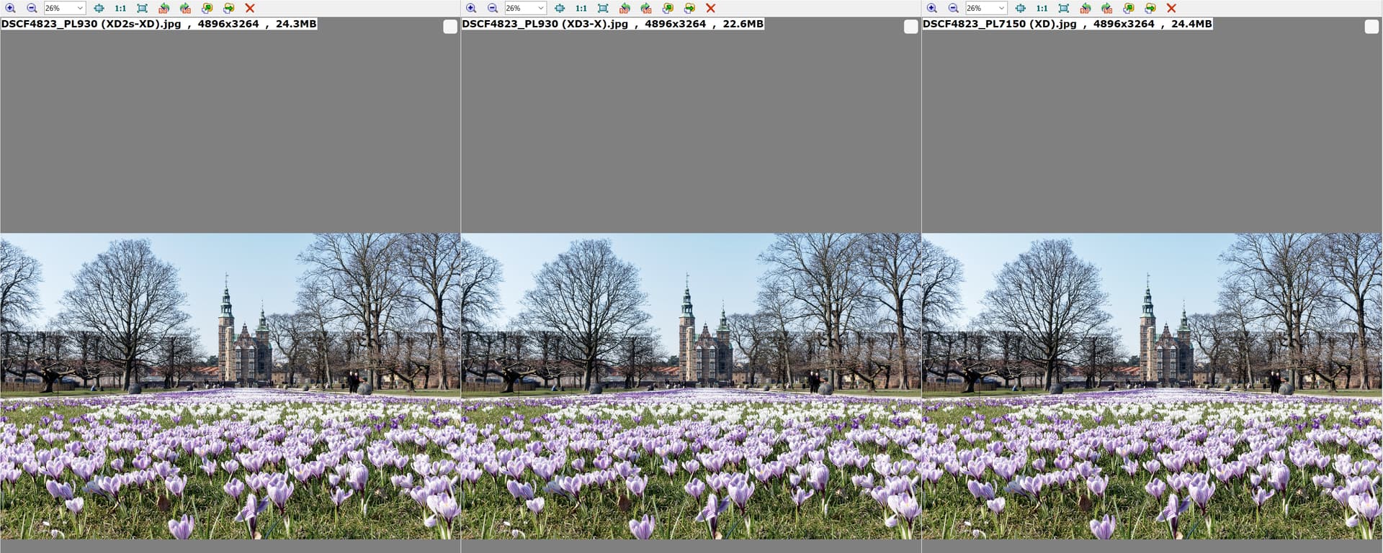The image size is (1383, 553).
Task: Open the 26% zoom dropdown in first pane
Action: 79,8
